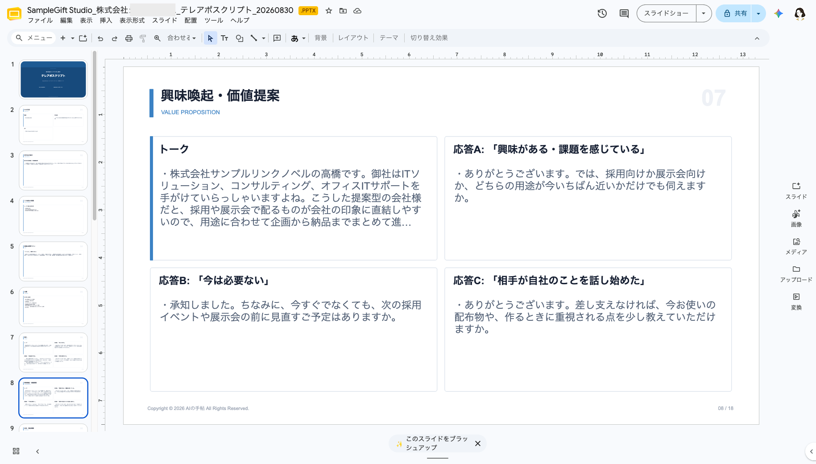Star this presentation
816x464 pixels.
pyautogui.click(x=329, y=11)
